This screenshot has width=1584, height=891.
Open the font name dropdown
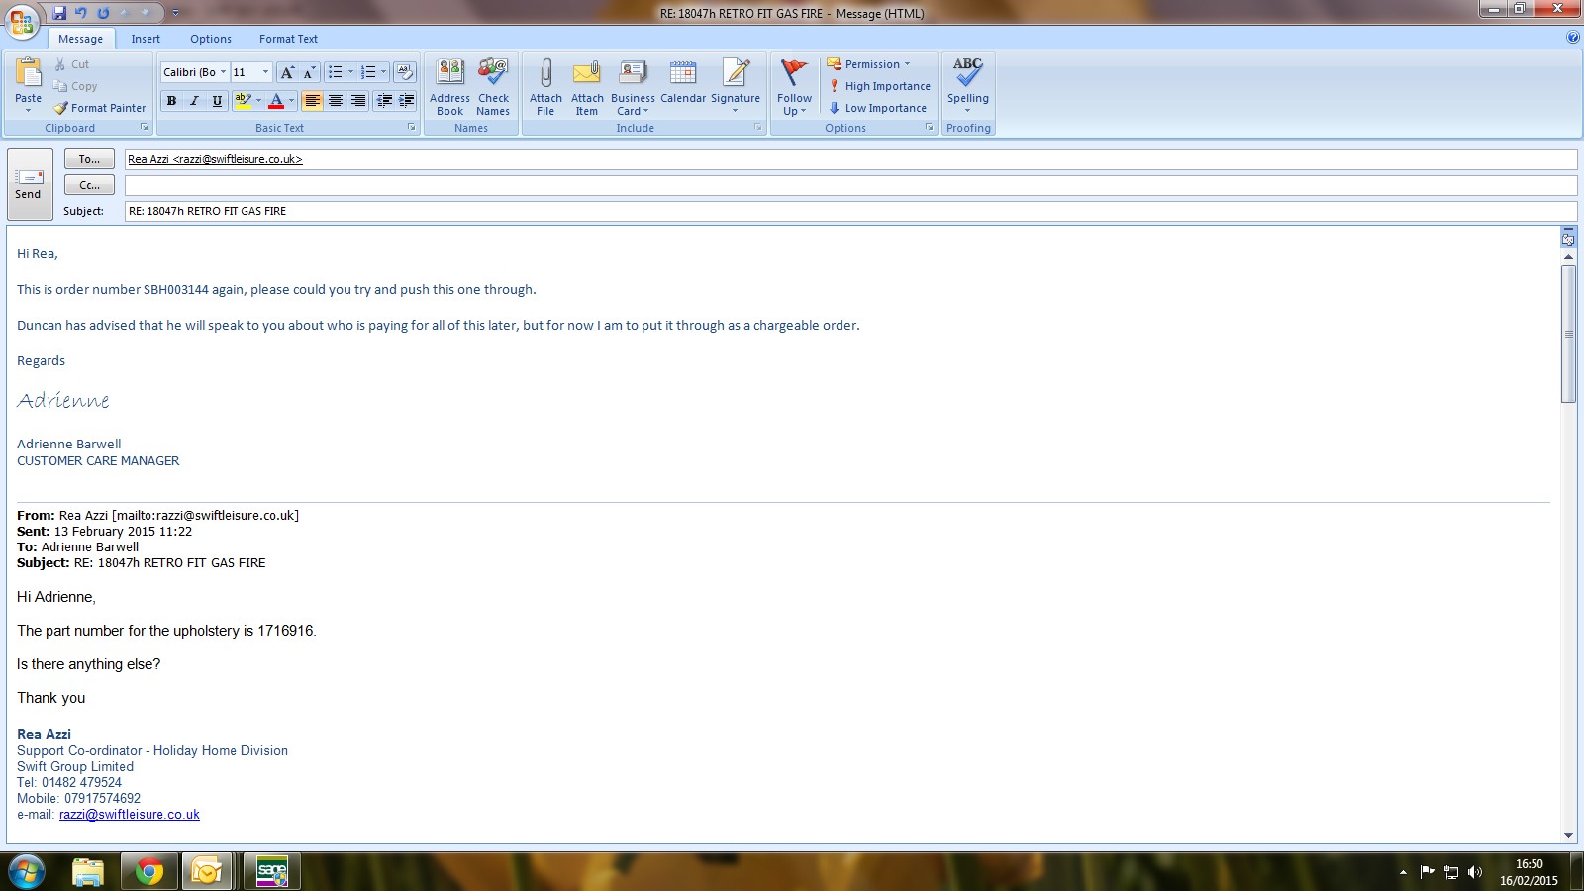click(223, 72)
